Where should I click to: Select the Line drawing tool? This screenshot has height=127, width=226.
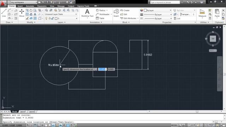coord(4,13)
